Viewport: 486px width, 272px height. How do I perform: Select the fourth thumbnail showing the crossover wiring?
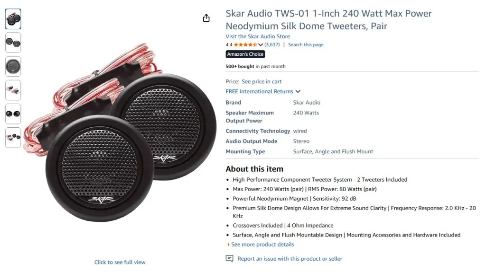pos(13,90)
